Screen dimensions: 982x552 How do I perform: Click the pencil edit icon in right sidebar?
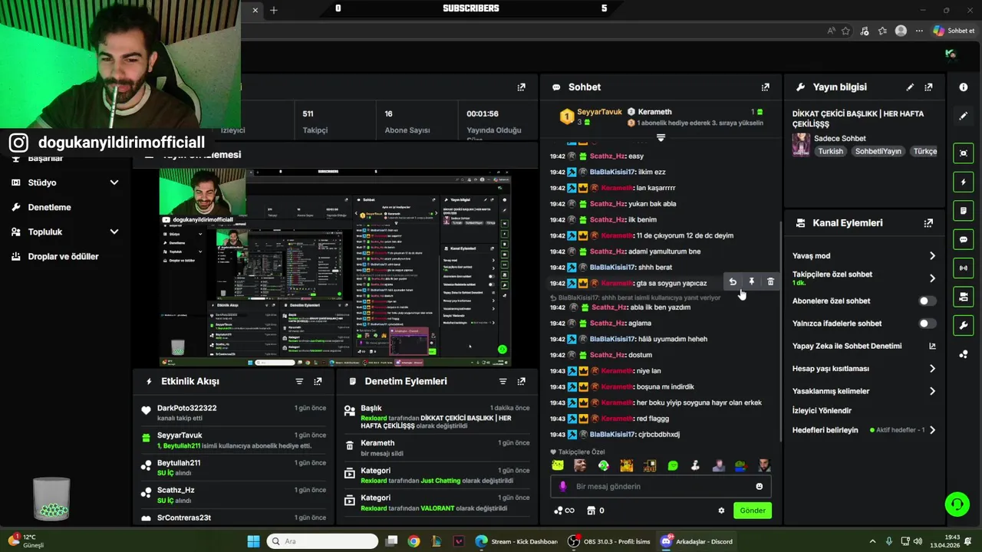[x=964, y=117]
